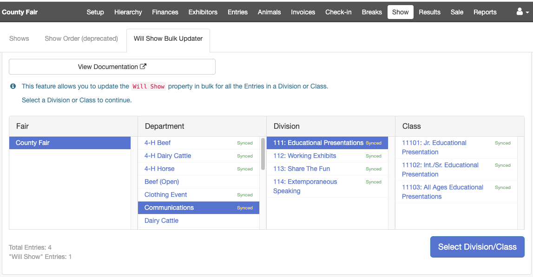The image size is (533, 277).
Task: Pick the Beef (Open) department
Action: coord(162,182)
